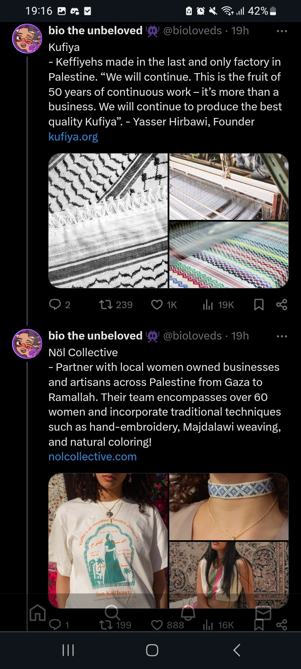Visit the nolcollective.com link
The height and width of the screenshot is (669, 301).
coord(92,457)
